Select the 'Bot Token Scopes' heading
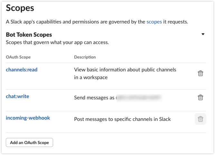215x155 pixels. [29, 35]
